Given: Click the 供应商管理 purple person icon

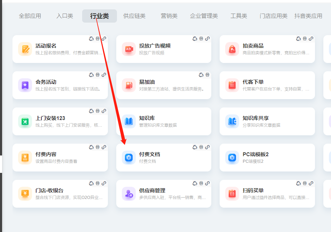Looking at the screenshot, I should 128,194.
